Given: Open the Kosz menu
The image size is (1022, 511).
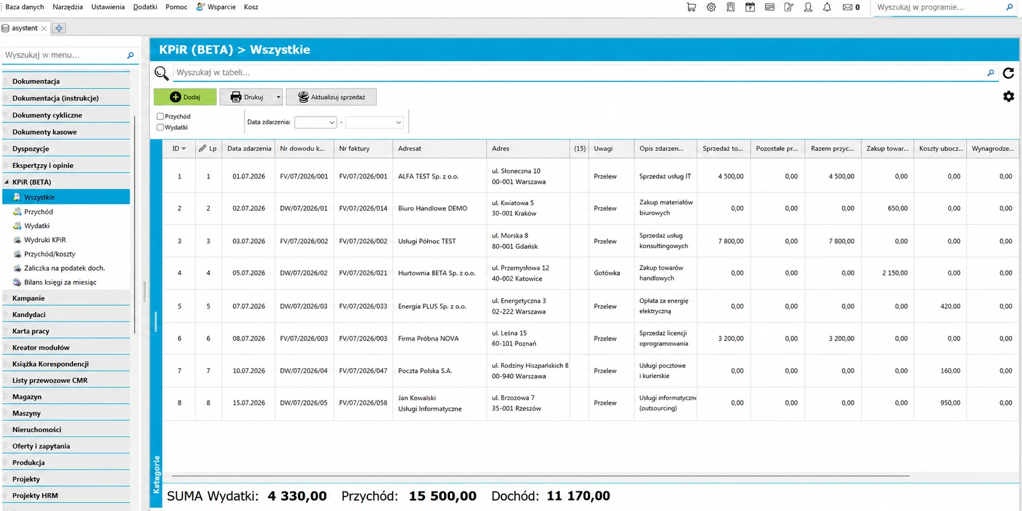Looking at the screenshot, I should (x=251, y=7).
